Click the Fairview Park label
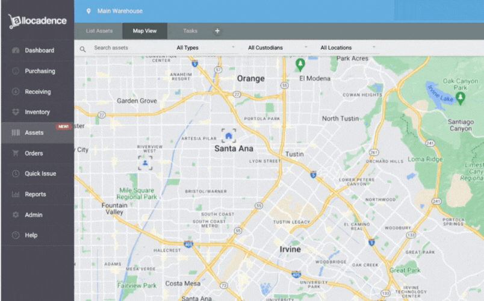 [x=137, y=285]
